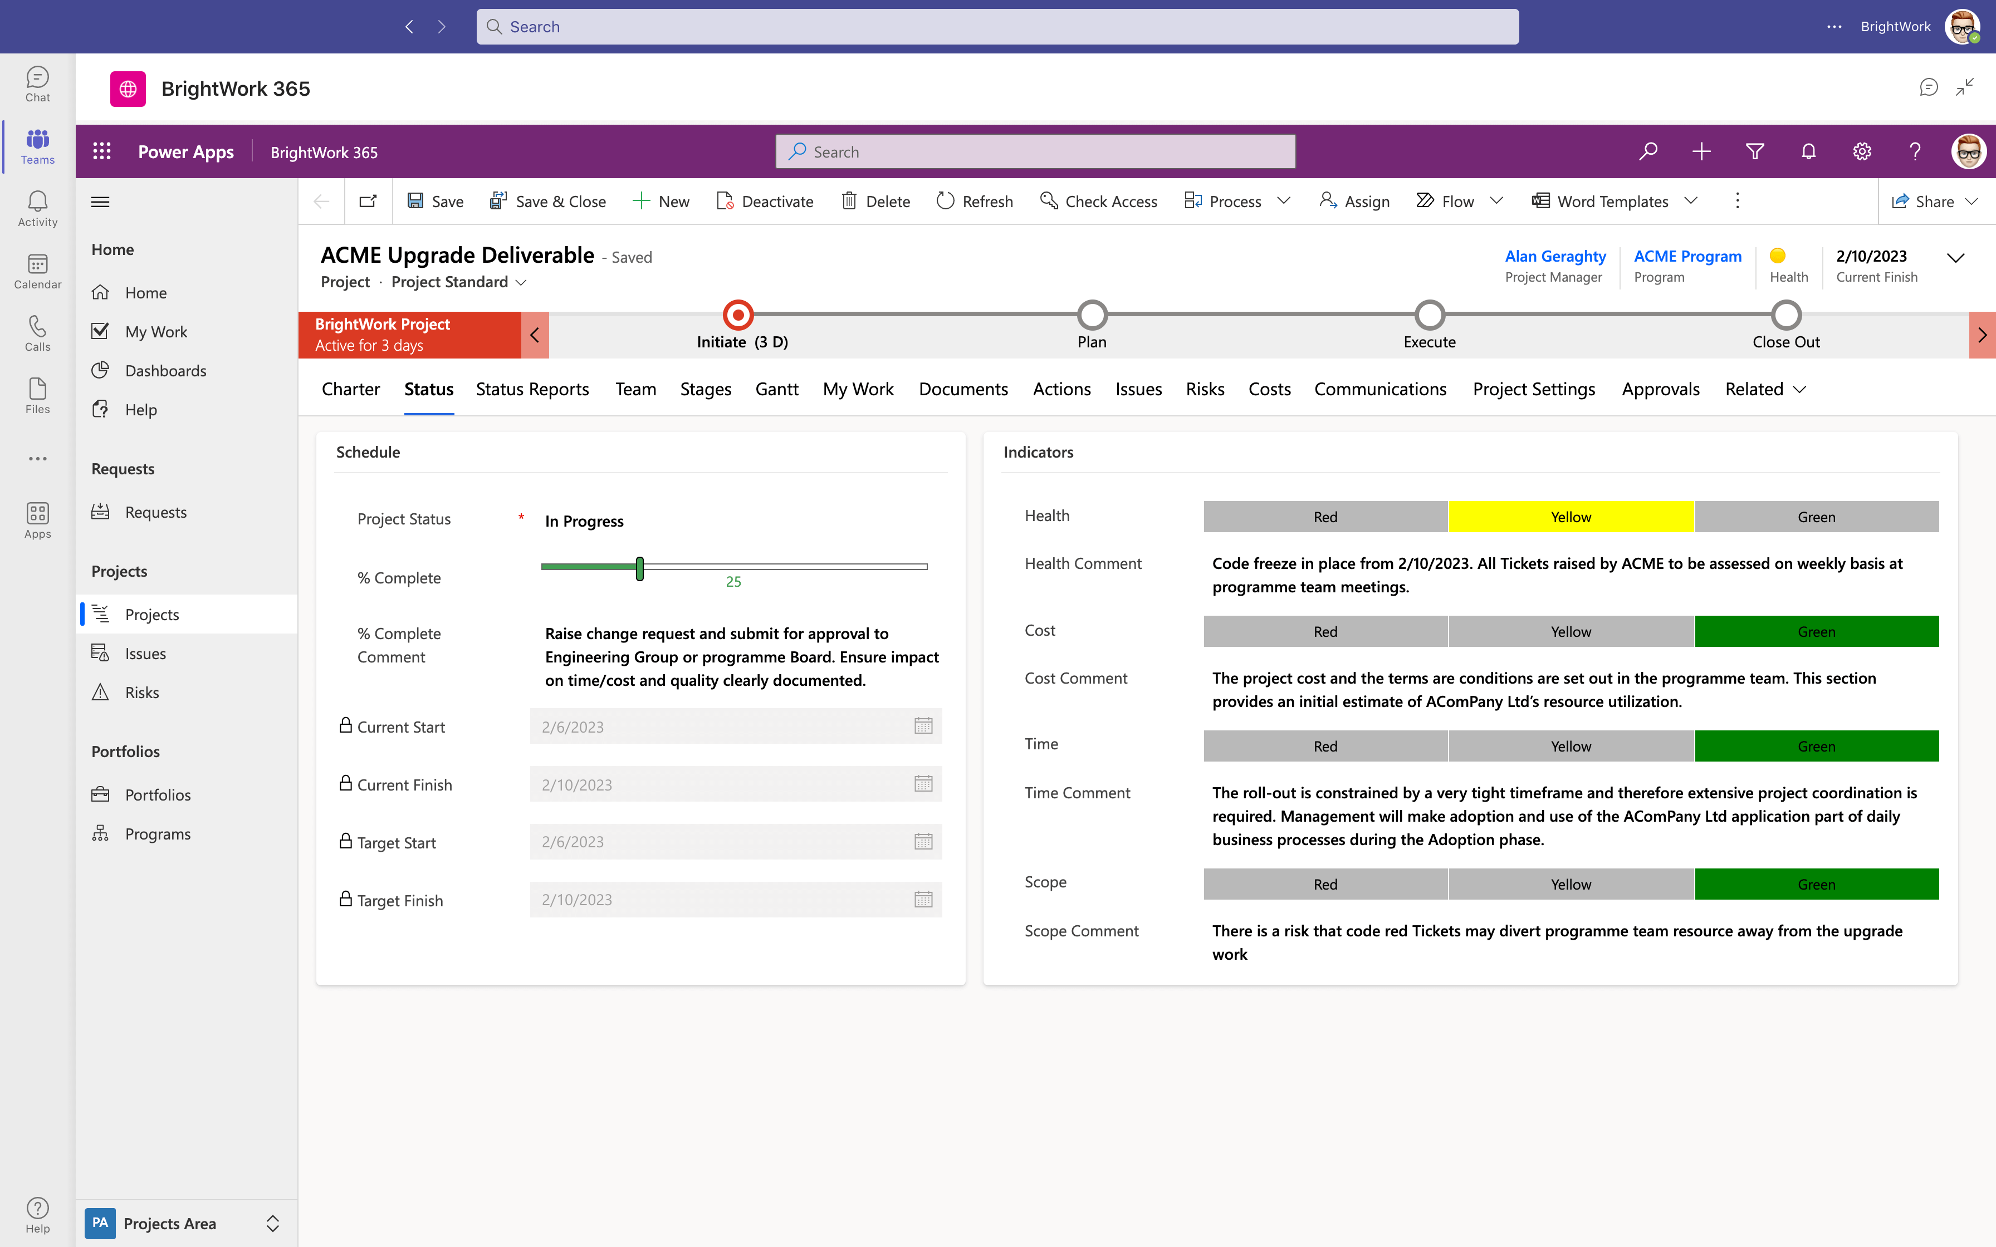Click the Deactivate command
Image resolution: width=1996 pixels, height=1247 pixels.
pos(765,201)
